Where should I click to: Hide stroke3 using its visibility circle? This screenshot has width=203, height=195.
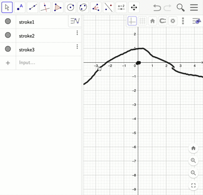(8, 49)
